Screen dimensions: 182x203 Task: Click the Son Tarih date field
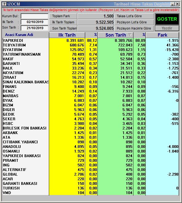coord(34,28)
